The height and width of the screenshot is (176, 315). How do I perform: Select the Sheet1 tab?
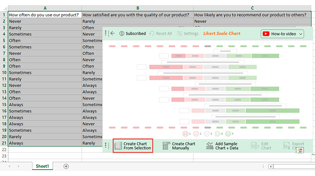42,166
